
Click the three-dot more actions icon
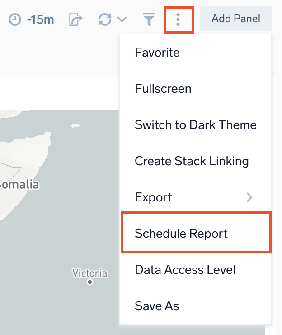click(x=179, y=19)
